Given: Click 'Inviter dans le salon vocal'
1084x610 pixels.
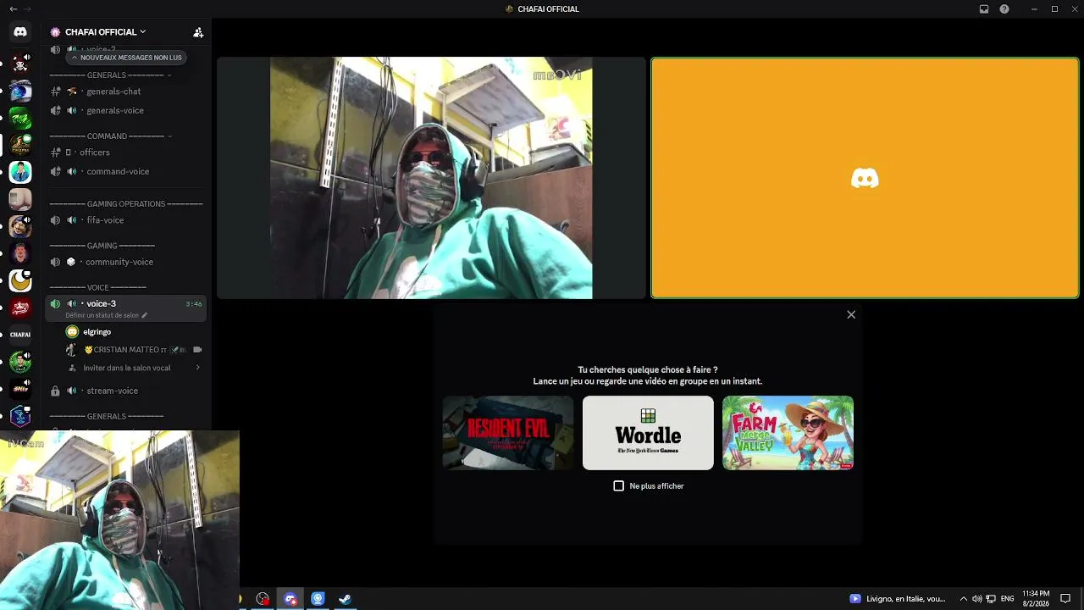Looking at the screenshot, I should tap(127, 369).
